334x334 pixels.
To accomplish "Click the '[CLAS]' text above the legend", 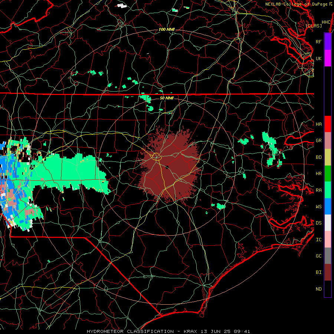I will pos(314,26).
